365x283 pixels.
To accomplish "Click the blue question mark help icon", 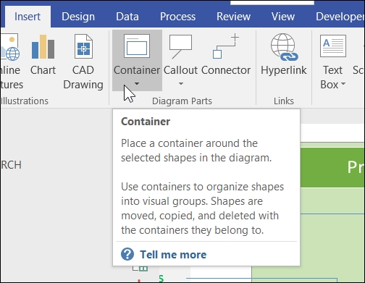I will [x=127, y=254].
